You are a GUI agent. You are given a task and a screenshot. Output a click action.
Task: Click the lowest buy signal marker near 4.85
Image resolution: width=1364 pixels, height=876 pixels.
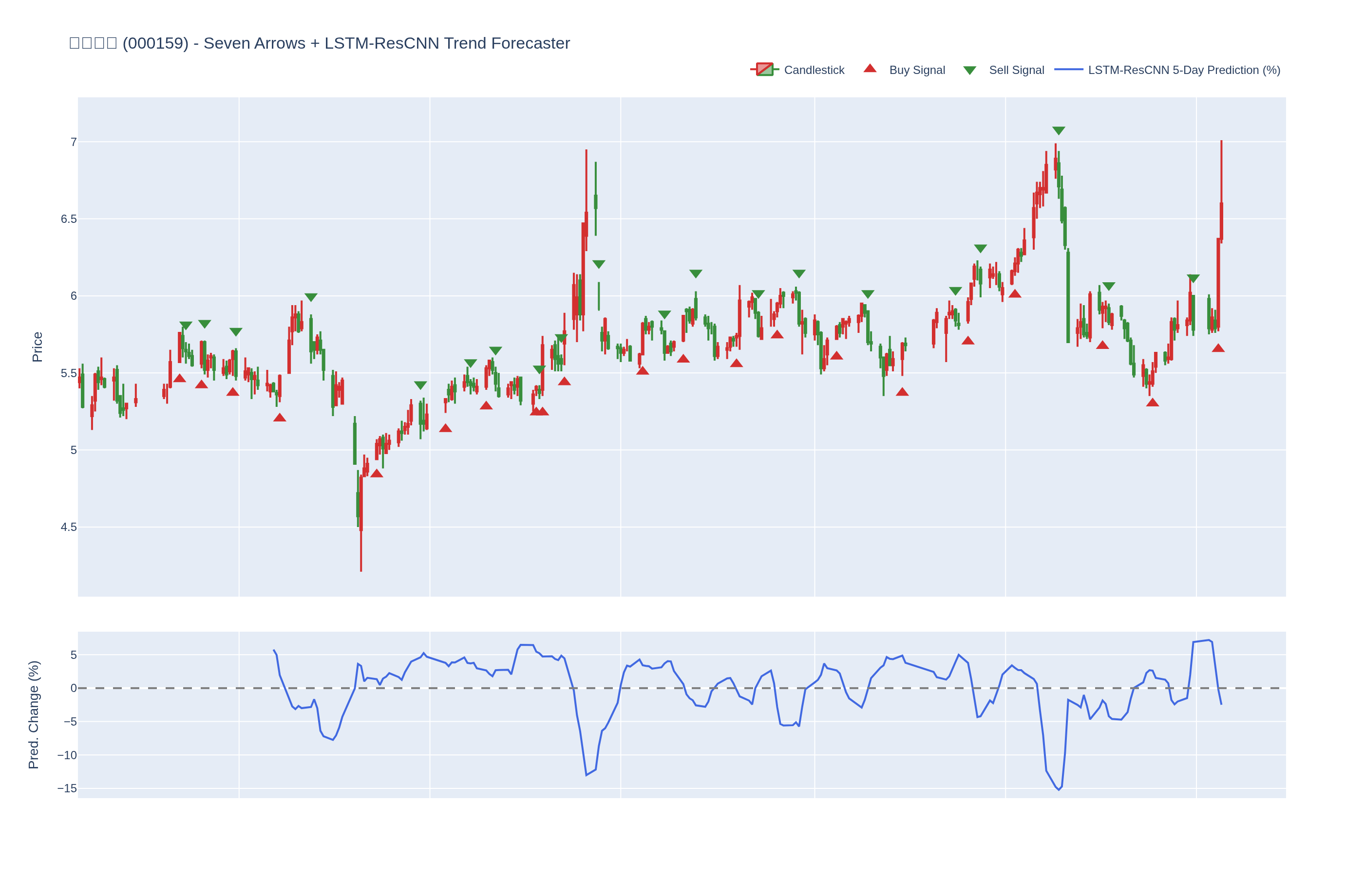pos(376,473)
